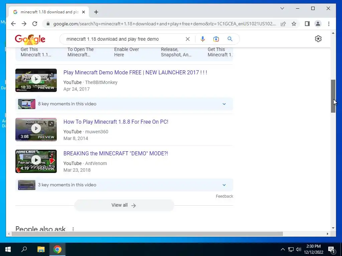Viewport: 342px width, 256px height.
Task: Expand 8 key moments in this video
Action: point(124,104)
